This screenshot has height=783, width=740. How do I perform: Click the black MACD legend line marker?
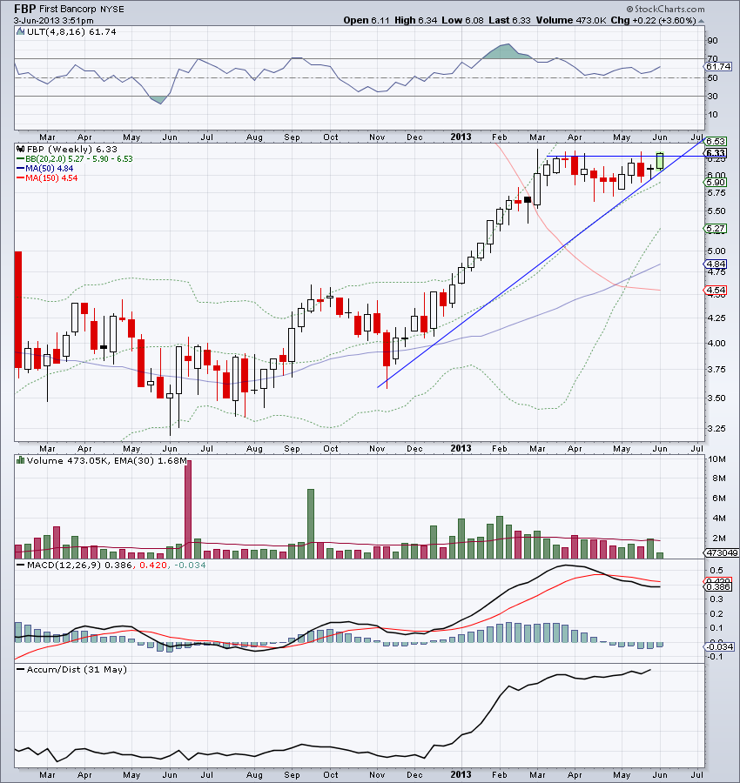point(21,565)
